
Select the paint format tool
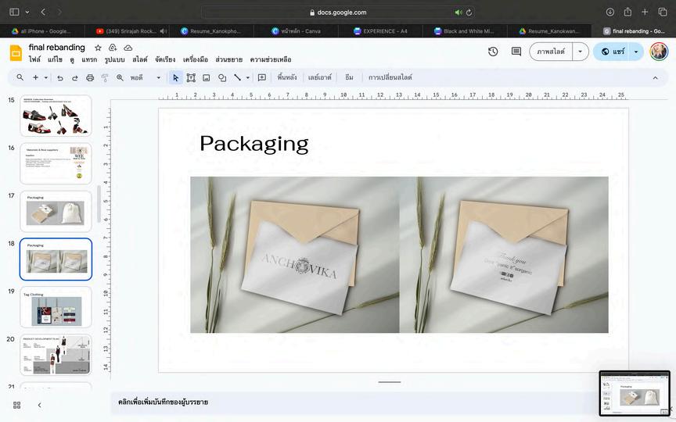[105, 78]
